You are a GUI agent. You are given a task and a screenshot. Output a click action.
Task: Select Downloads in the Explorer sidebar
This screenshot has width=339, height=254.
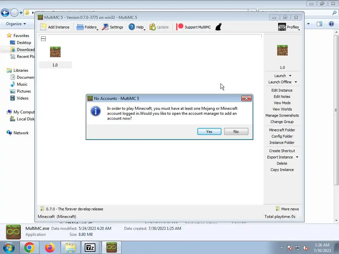pos(22,50)
